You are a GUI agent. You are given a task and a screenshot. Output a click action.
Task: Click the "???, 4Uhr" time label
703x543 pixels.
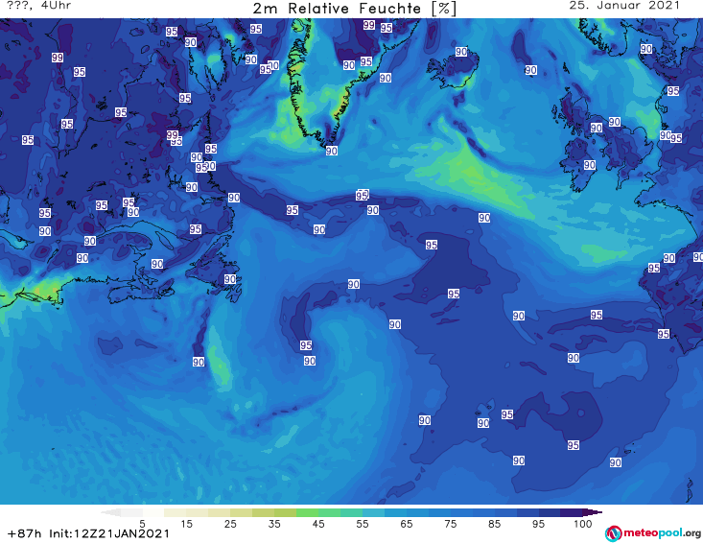tap(39, 6)
